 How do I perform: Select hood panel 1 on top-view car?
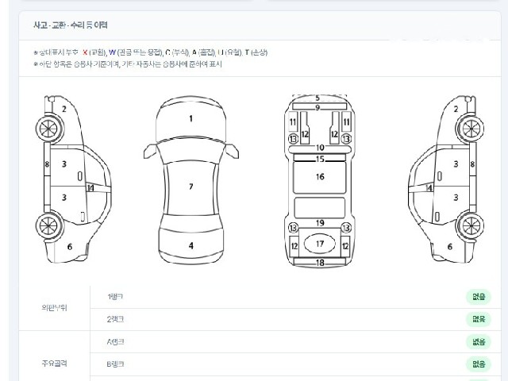tap(190, 118)
